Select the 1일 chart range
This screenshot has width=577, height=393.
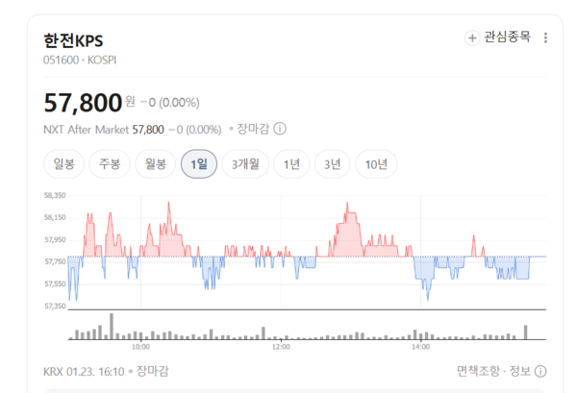point(199,164)
